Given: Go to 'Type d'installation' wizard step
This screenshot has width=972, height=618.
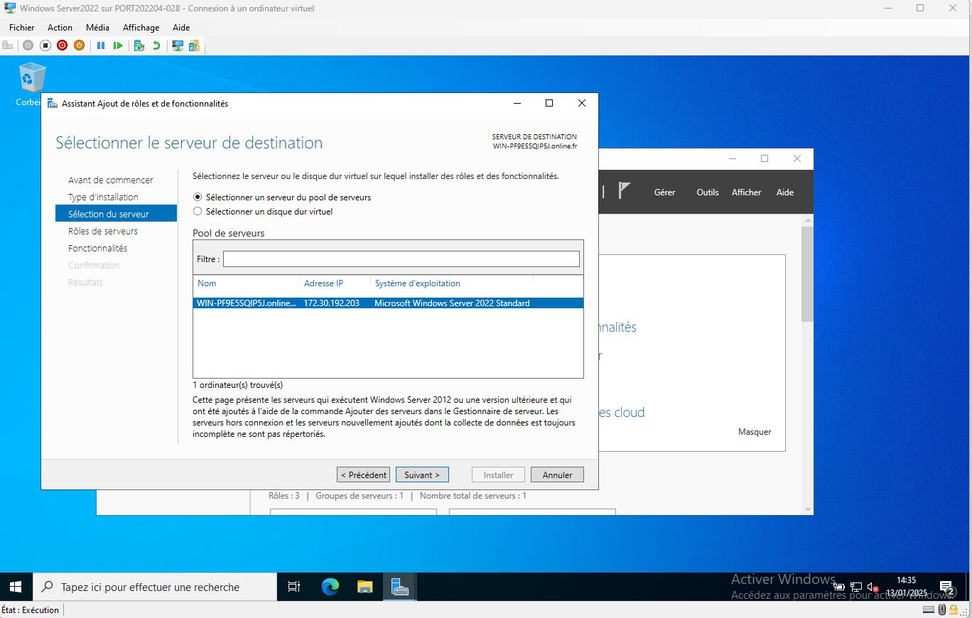Looking at the screenshot, I should [x=103, y=197].
